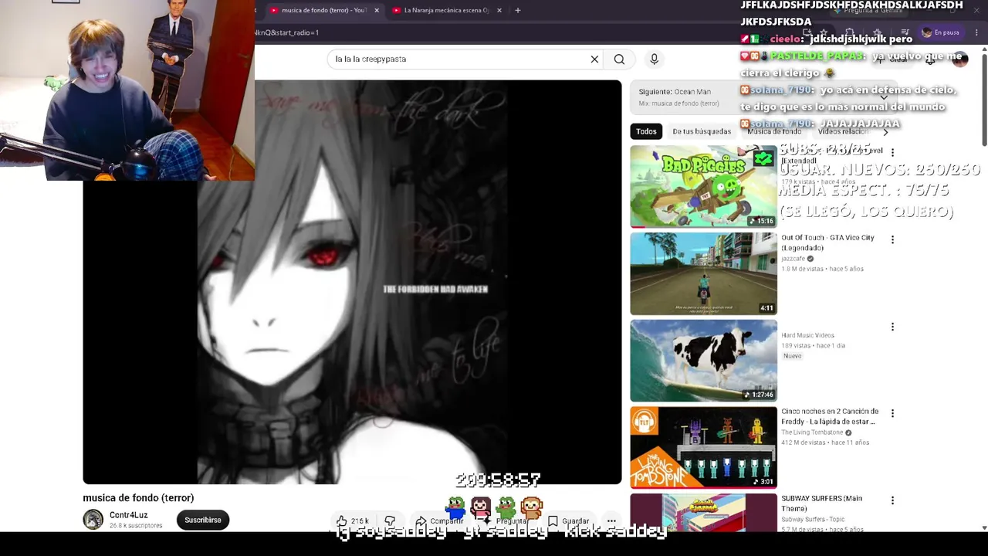Clear the YouTube search box text
This screenshot has height=556, width=988.
[x=594, y=59]
